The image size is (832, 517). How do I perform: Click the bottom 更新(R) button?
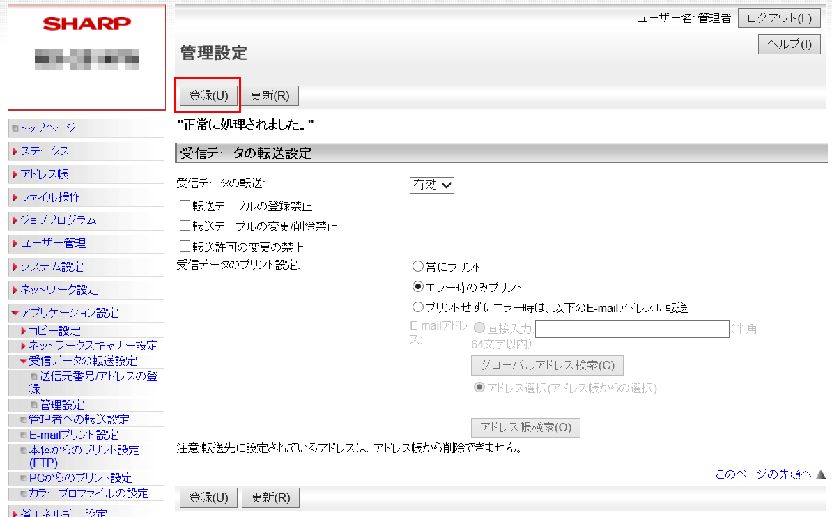270,497
